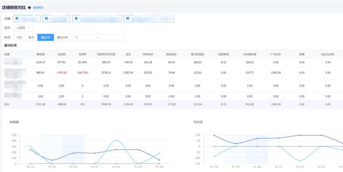Click the calendar icon in date range field
The image size is (343, 172).
77,38
